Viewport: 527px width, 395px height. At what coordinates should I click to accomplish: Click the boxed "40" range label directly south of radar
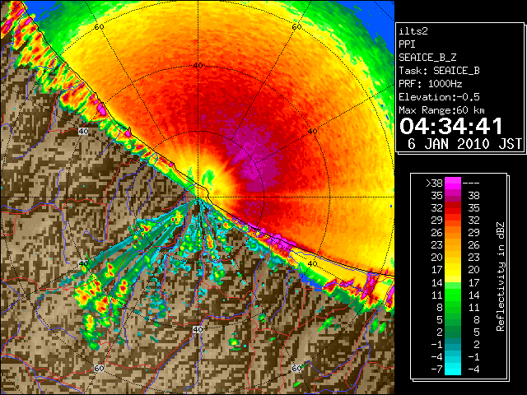tap(198, 329)
